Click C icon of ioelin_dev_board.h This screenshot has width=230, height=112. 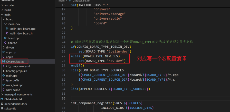[7, 33]
